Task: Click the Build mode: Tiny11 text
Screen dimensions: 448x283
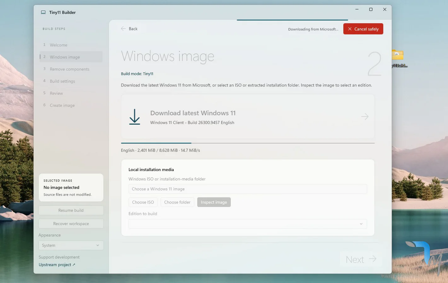Action: (137, 74)
